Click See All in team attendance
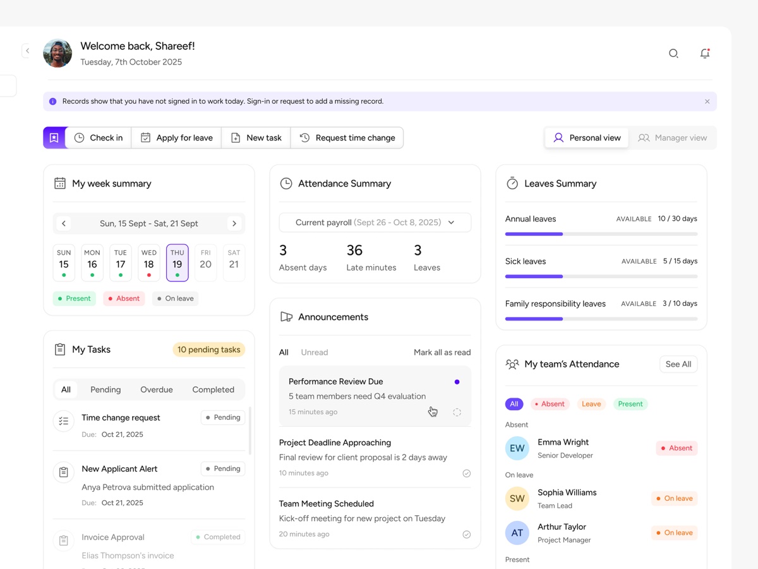This screenshot has height=569, width=758. coord(678,364)
